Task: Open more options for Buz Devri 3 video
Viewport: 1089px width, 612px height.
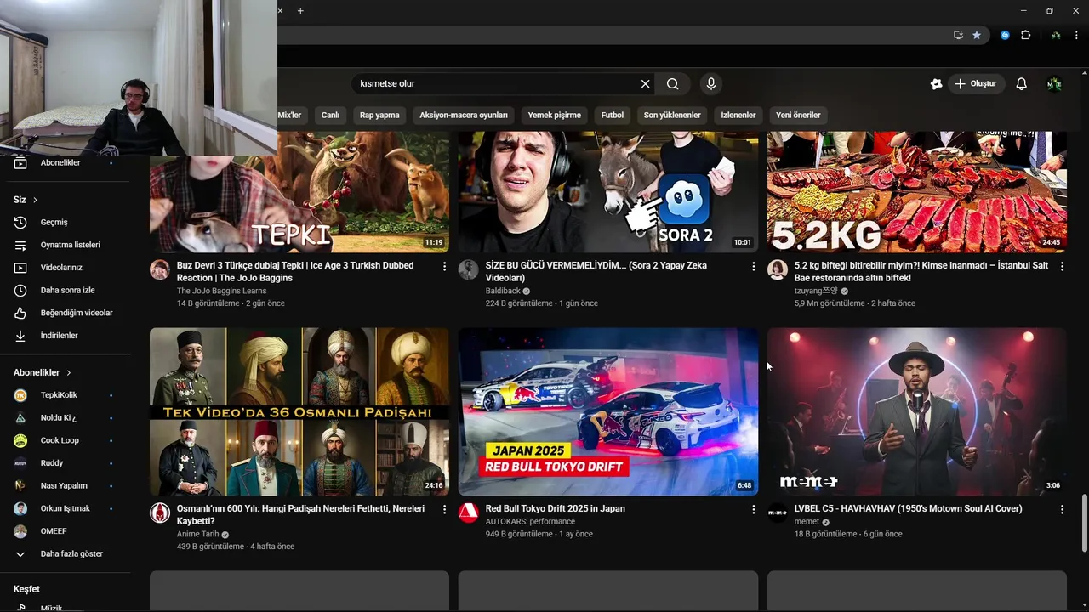Action: 444,266
